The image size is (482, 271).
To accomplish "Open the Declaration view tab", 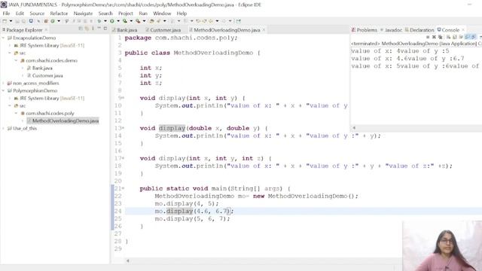I will tap(419, 30).
